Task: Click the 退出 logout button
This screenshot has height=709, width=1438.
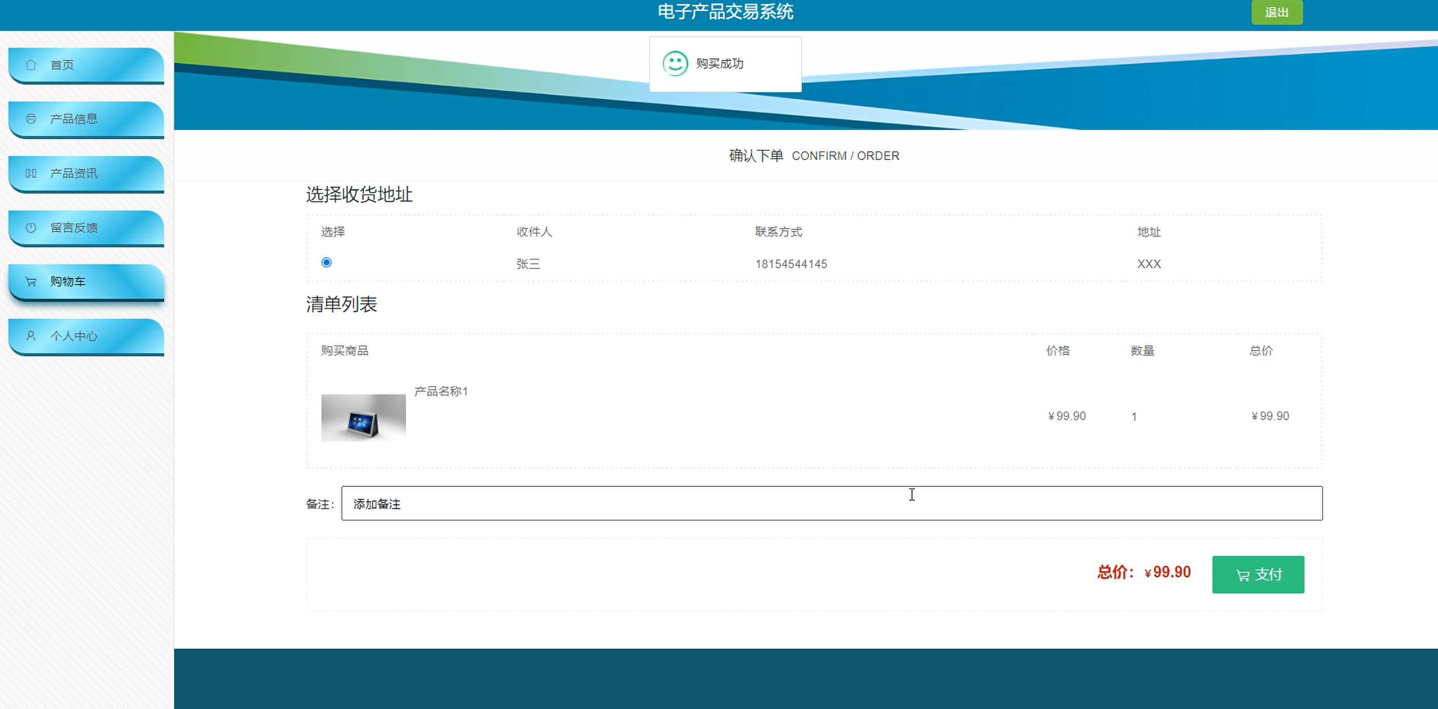Action: click(1277, 12)
